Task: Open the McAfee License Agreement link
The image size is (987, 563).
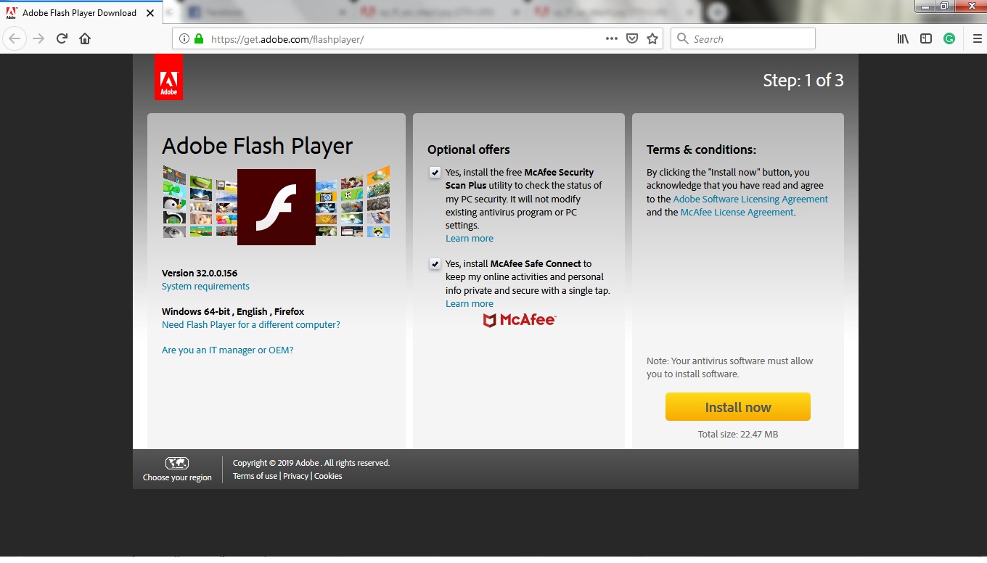Action: [x=737, y=213]
